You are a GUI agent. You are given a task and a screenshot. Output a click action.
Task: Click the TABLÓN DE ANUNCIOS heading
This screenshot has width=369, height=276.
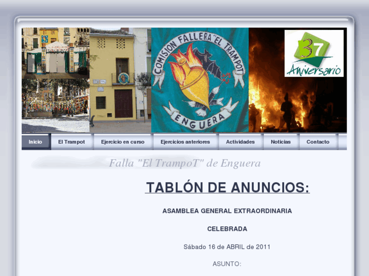[x=227, y=187]
